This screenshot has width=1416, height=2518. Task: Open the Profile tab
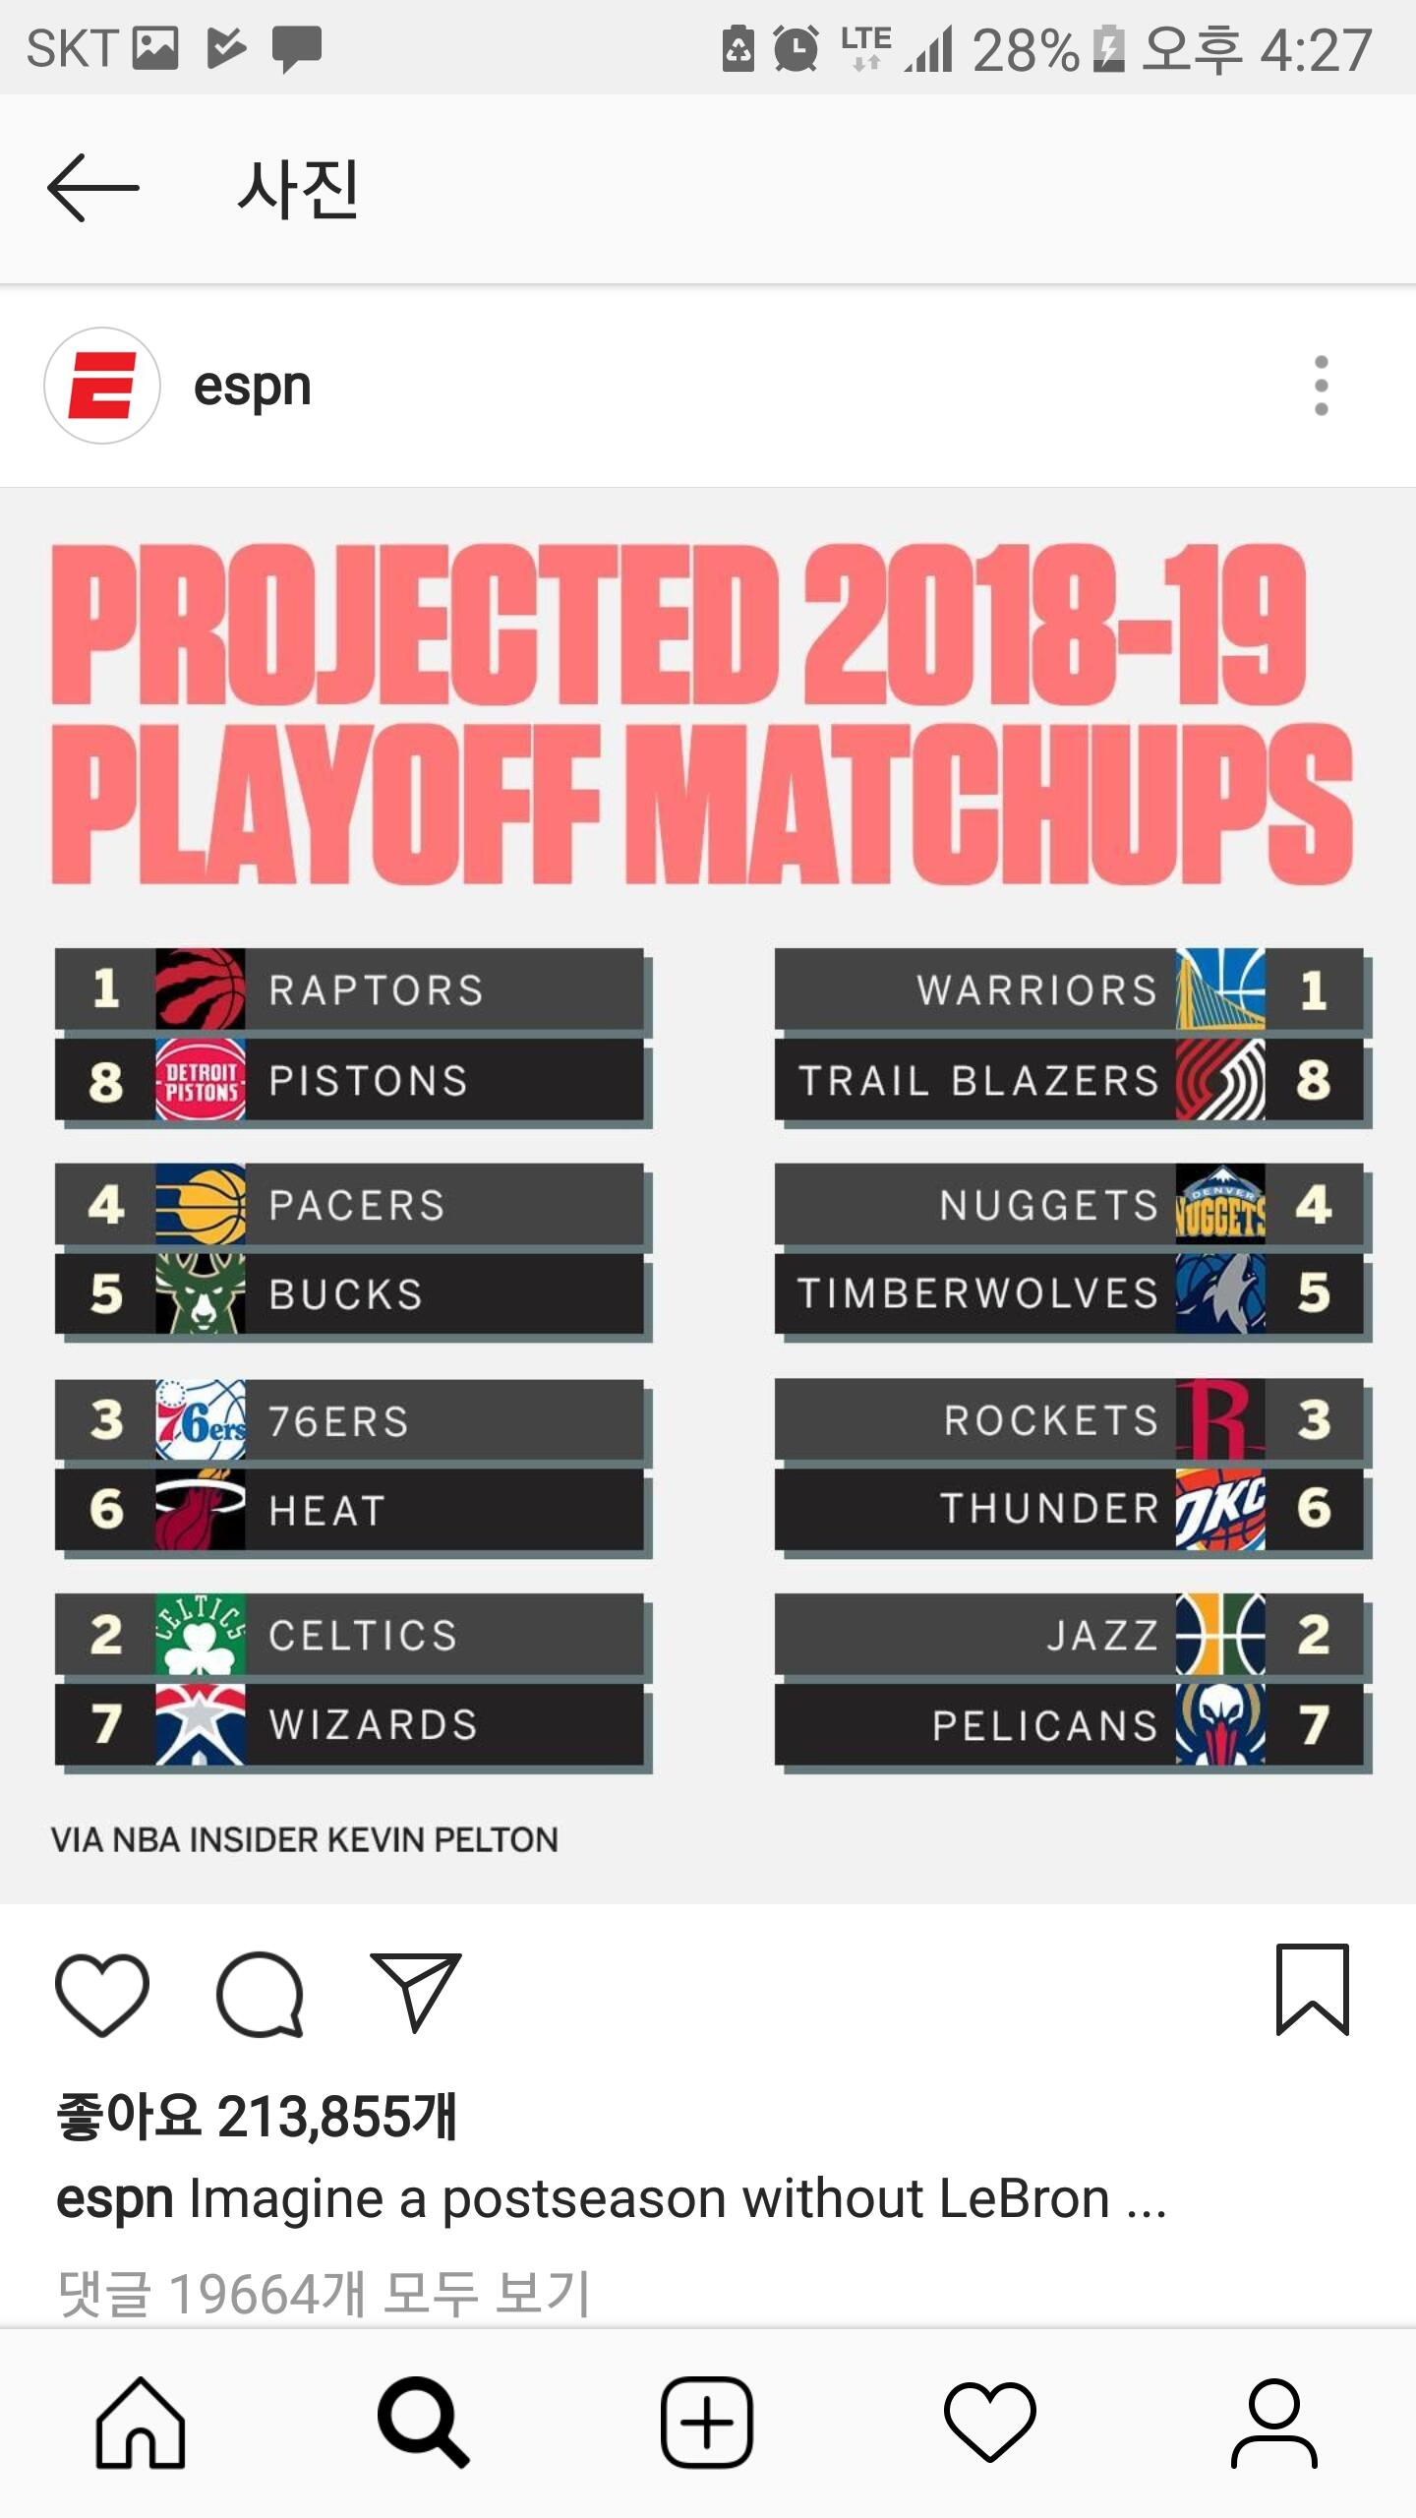coord(1273,2423)
